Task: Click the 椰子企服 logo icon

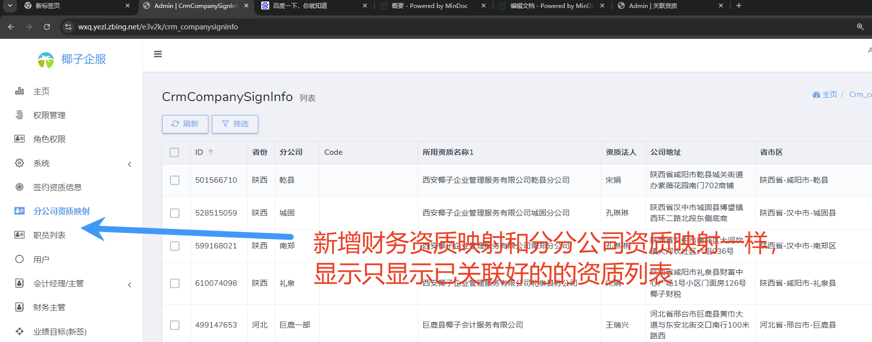Action: (46, 60)
